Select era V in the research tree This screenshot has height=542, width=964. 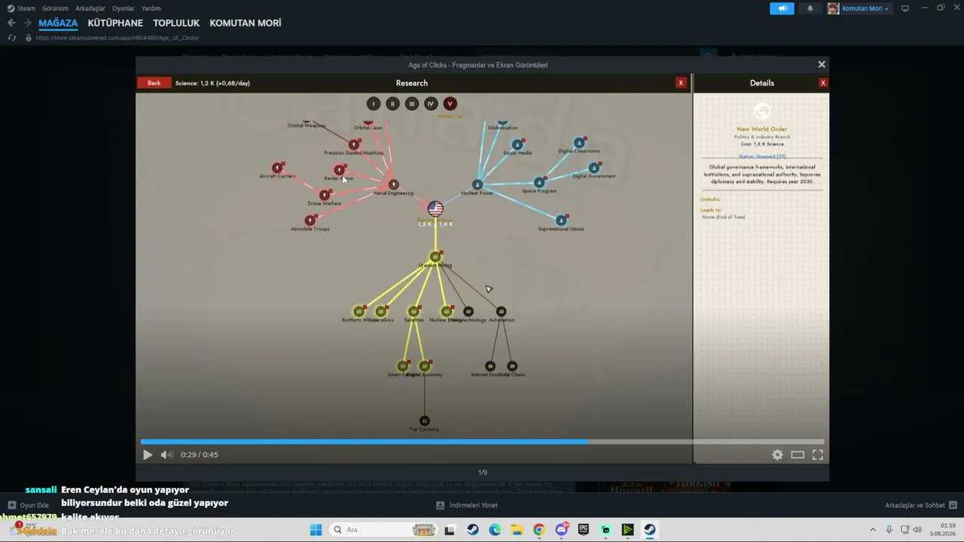coord(450,104)
